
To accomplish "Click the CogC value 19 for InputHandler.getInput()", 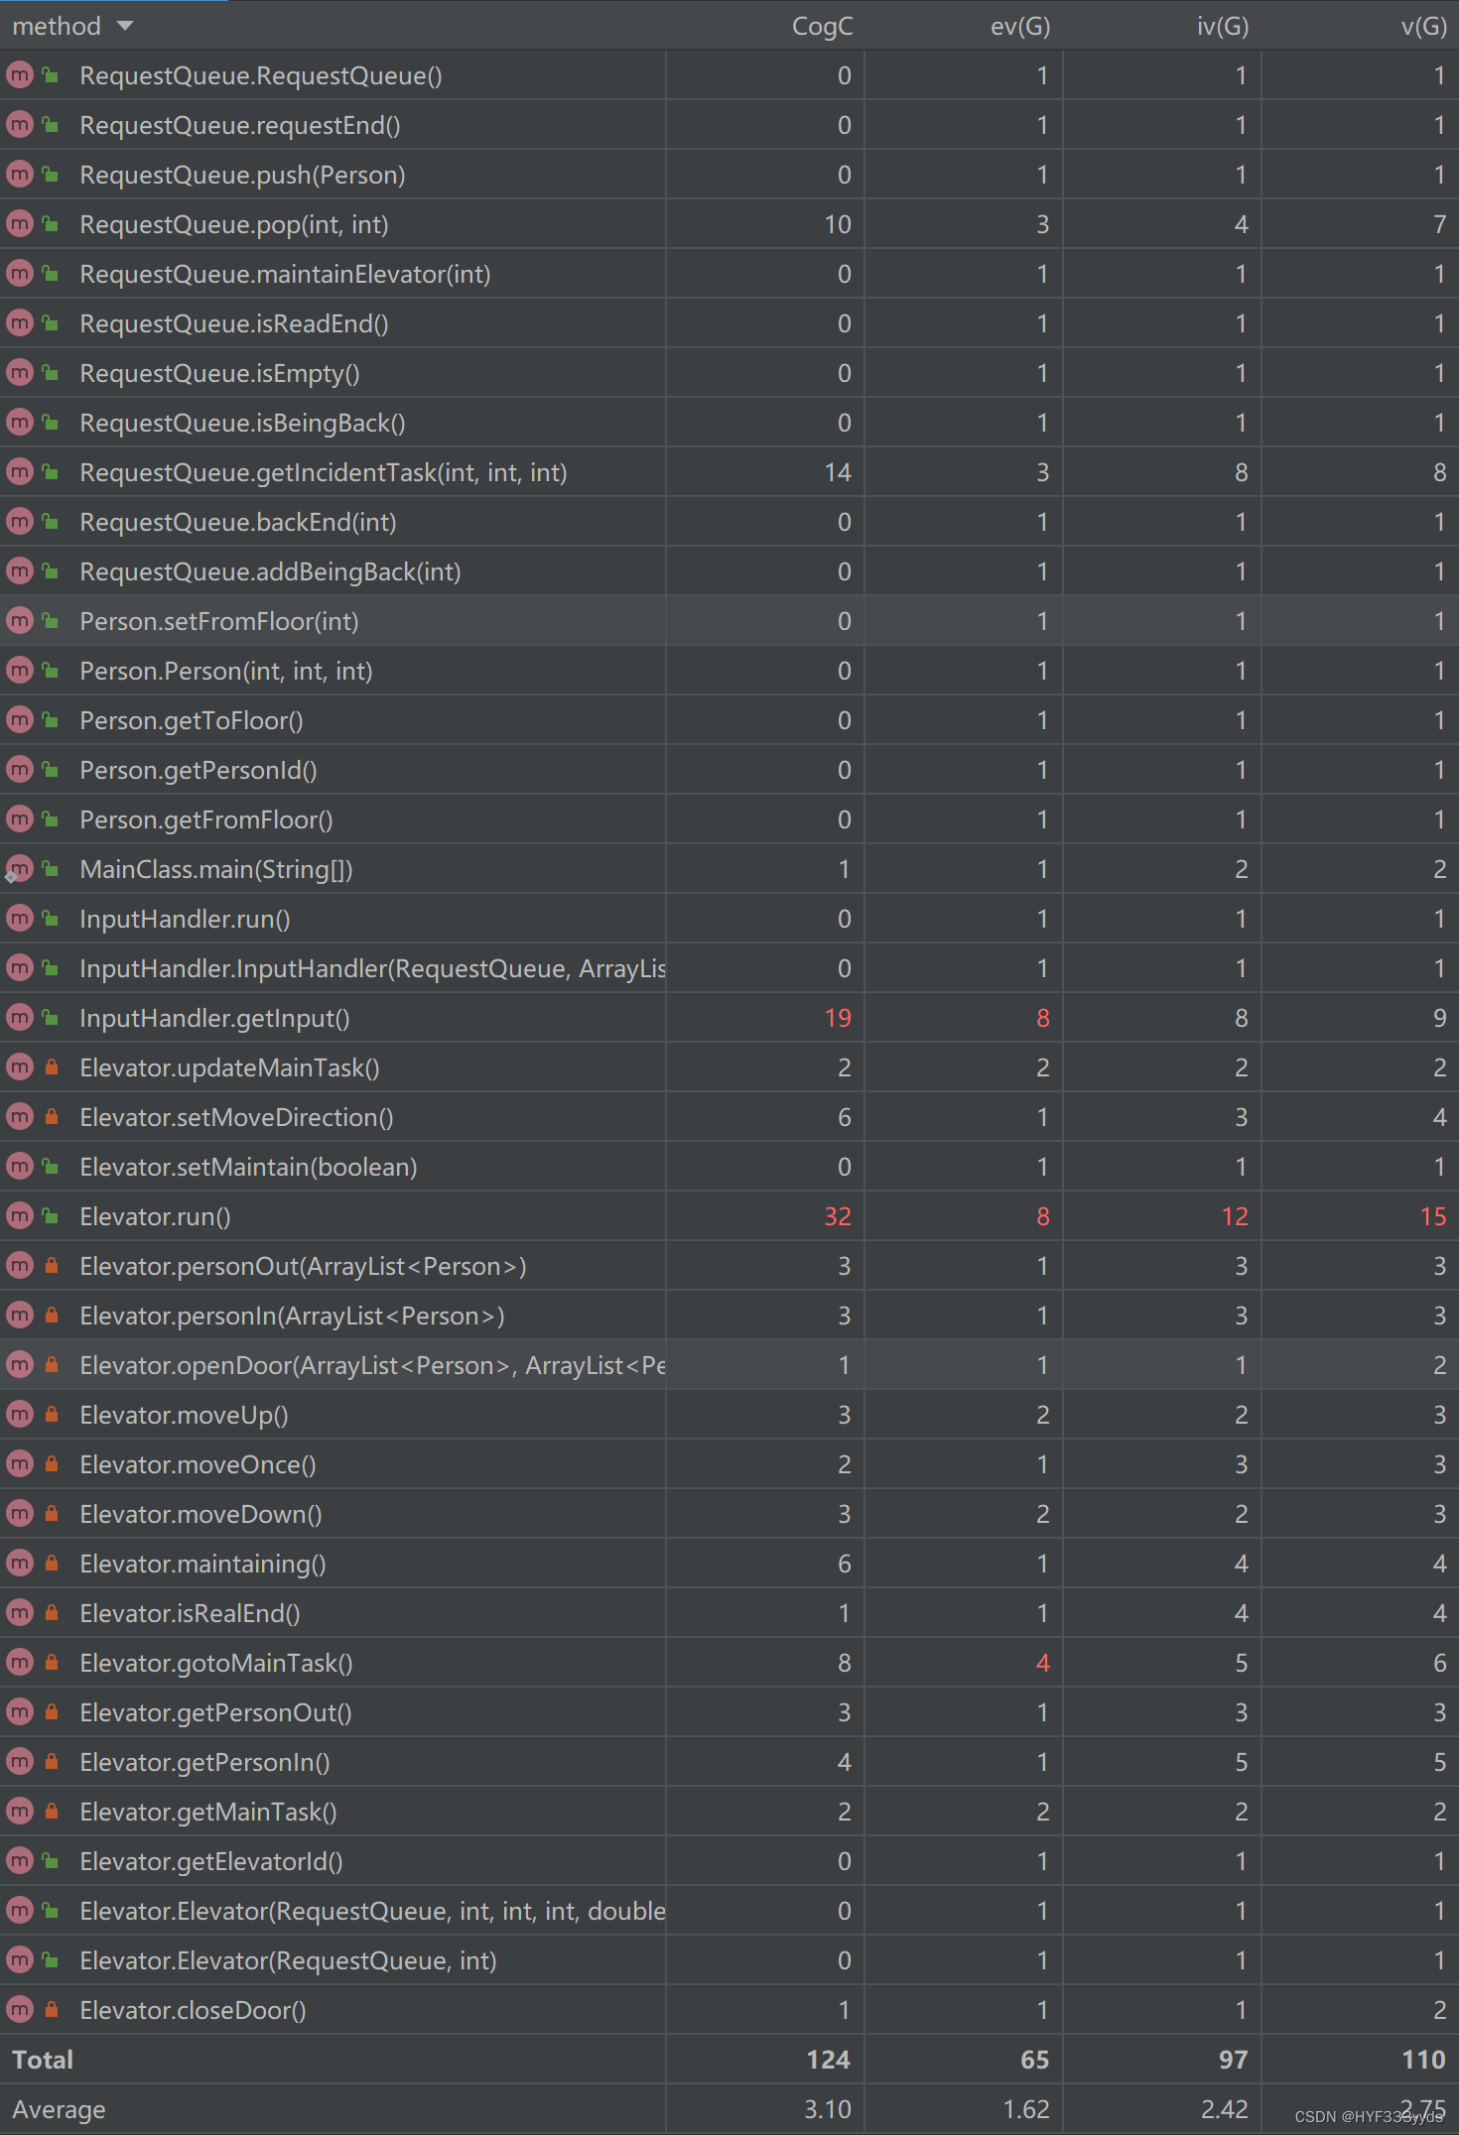I will click(x=838, y=1018).
